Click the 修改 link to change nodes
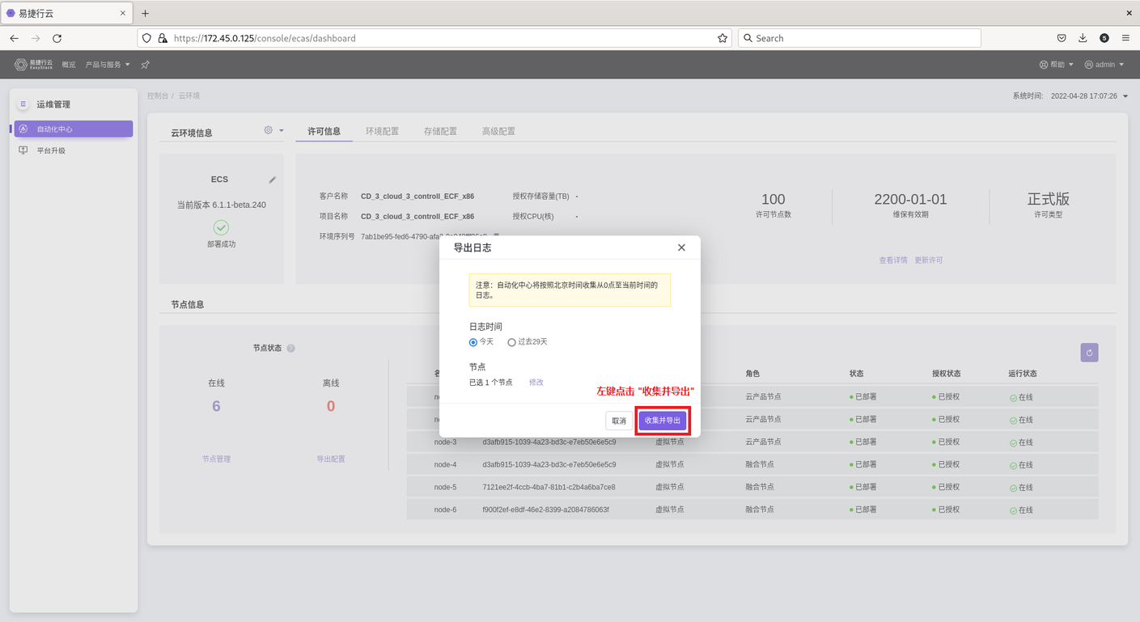This screenshot has width=1140, height=622. coord(536,383)
